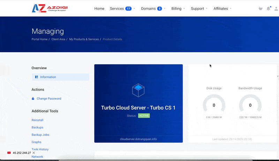Click the Information panel icon in sidebar
Viewport: 279px width, 161px height.
point(37,77)
